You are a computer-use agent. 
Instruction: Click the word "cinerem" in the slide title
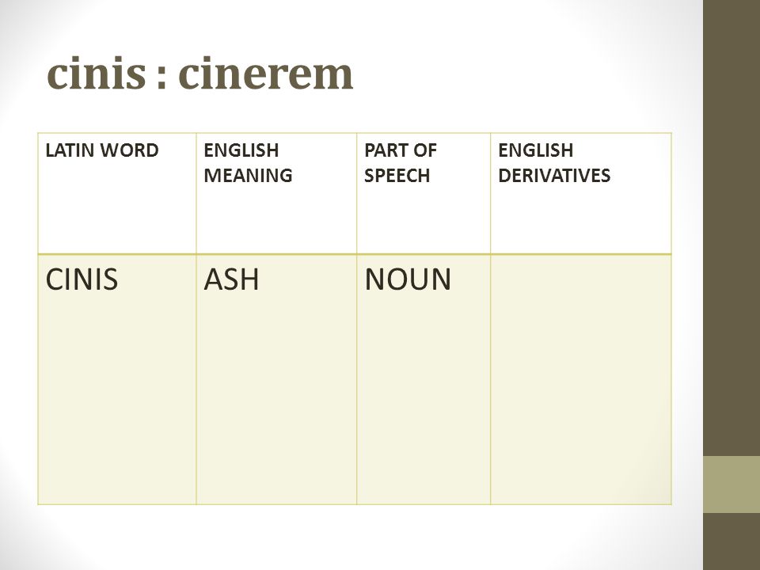(266, 74)
